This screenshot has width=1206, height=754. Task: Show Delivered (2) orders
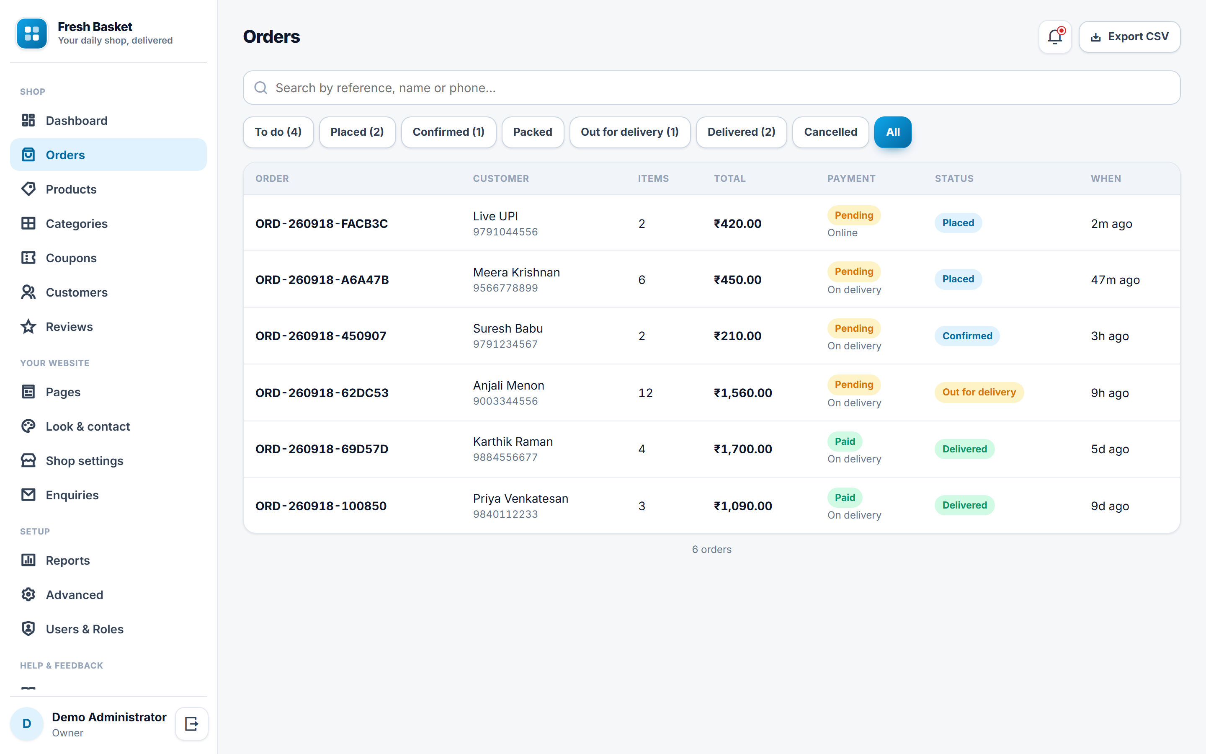click(742, 132)
